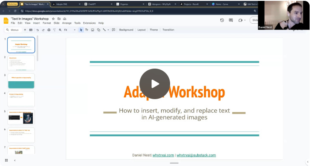Viewport: 310px width, 166px height.
Task: Activate paint format tool
Action: (54, 30)
